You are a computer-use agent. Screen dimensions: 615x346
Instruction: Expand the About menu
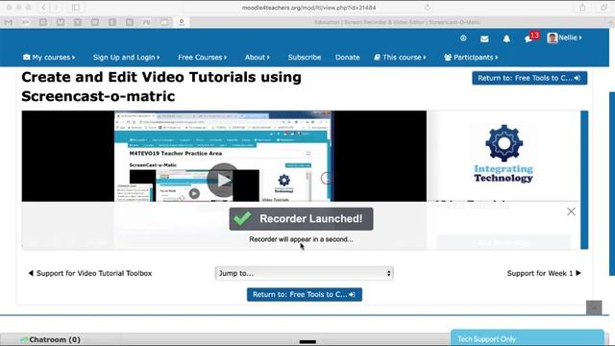coord(258,58)
